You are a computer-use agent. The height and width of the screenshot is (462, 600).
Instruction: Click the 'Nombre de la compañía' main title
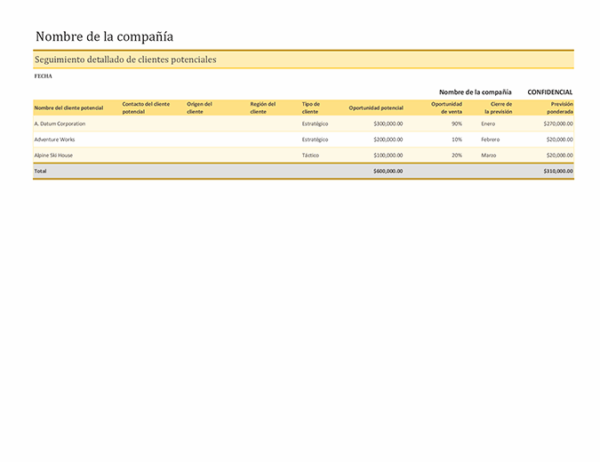pos(105,36)
